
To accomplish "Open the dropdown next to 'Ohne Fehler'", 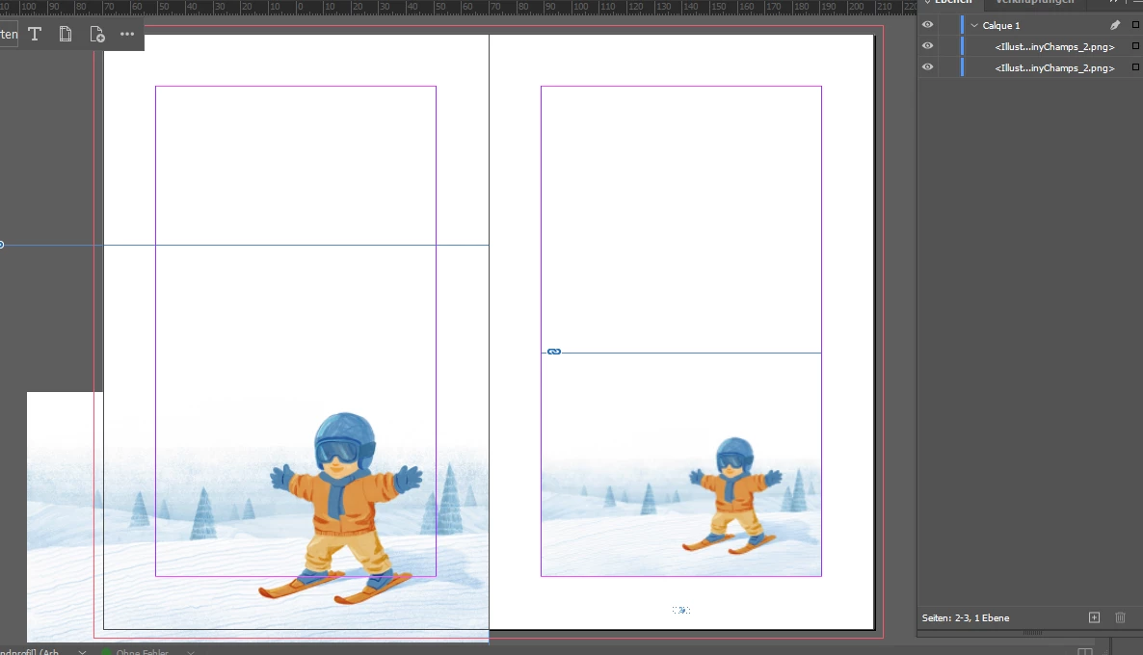I will [x=190, y=651].
